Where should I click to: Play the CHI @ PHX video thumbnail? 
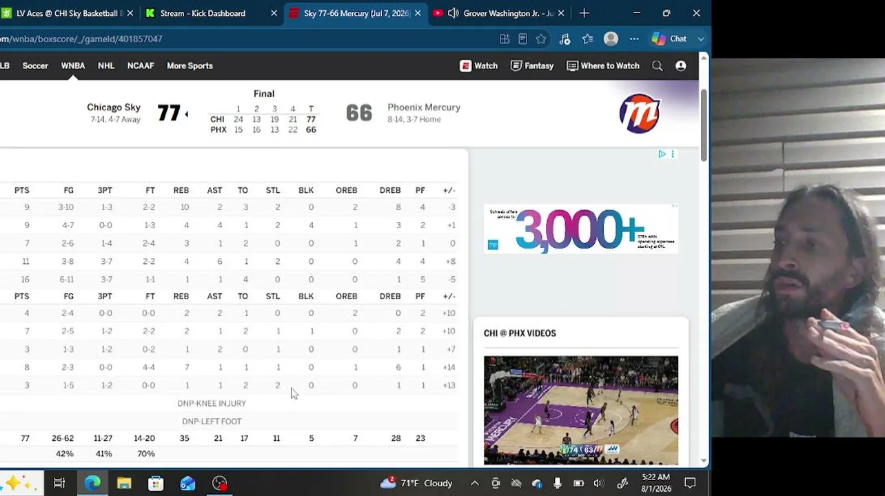click(x=581, y=411)
